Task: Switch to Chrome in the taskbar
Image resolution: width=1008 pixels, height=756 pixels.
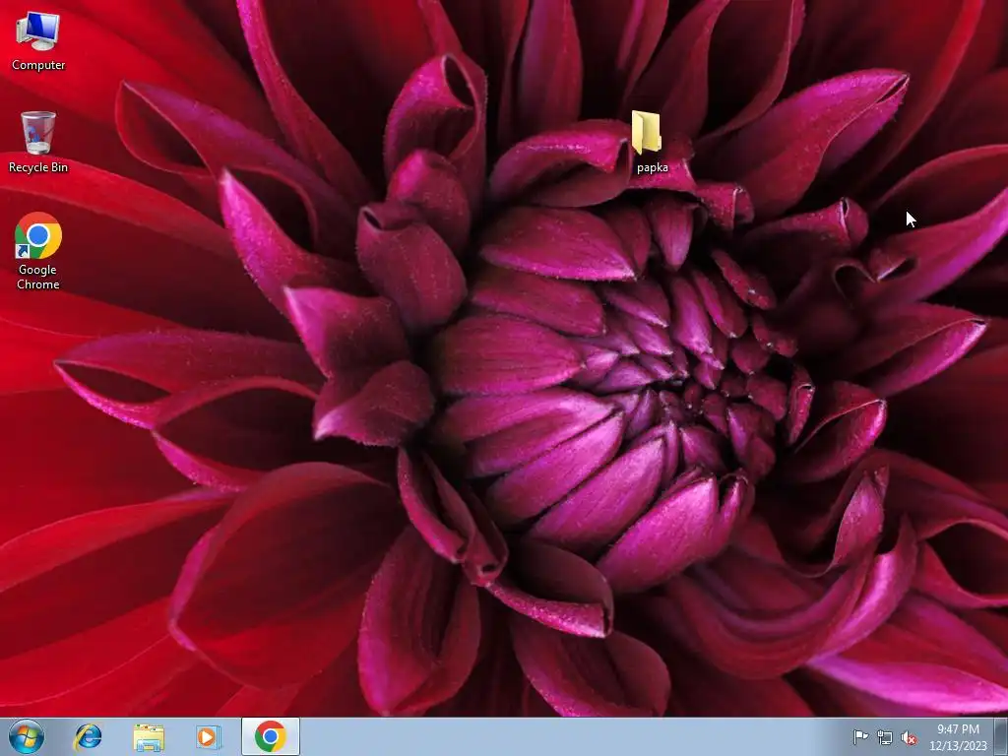Action: point(271,736)
